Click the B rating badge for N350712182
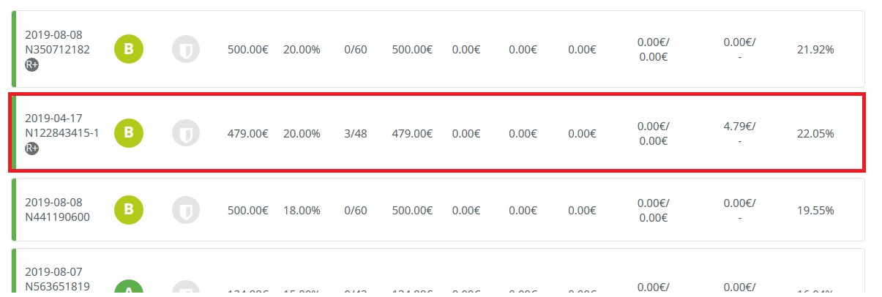This screenshot has height=297, width=882. (129, 50)
